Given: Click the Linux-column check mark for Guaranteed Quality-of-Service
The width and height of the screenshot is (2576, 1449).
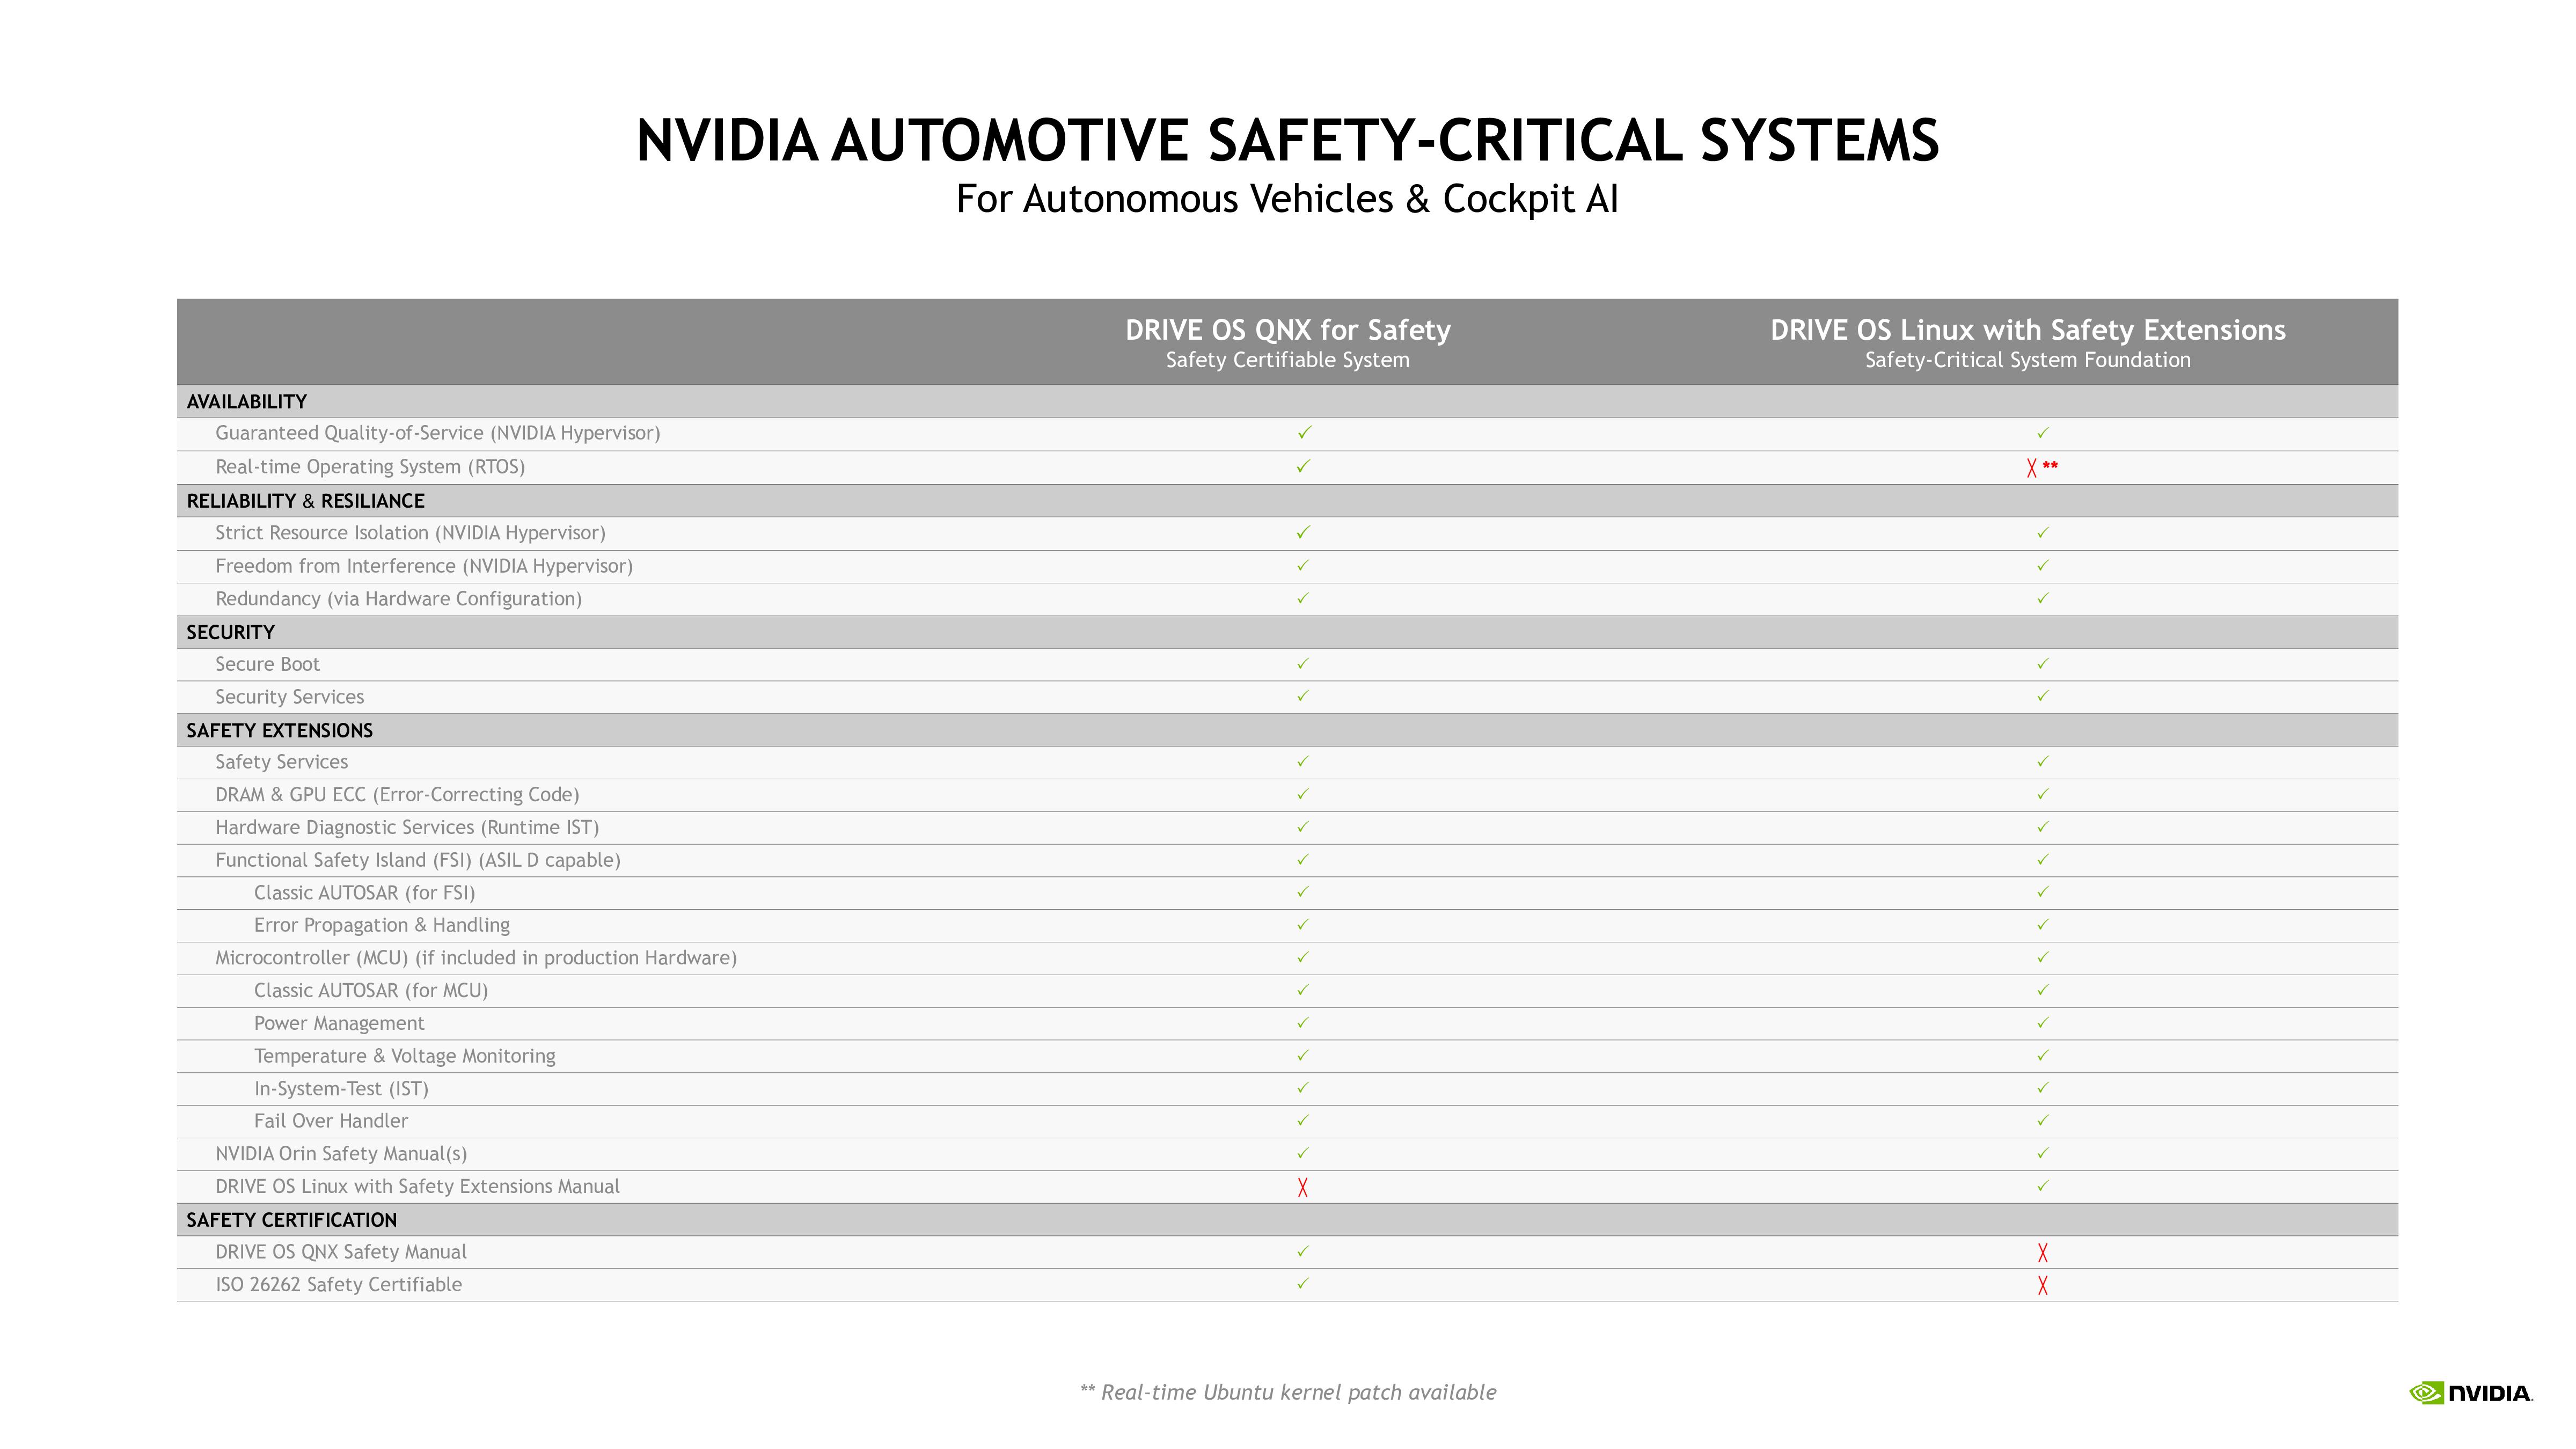Looking at the screenshot, I should [x=2043, y=433].
